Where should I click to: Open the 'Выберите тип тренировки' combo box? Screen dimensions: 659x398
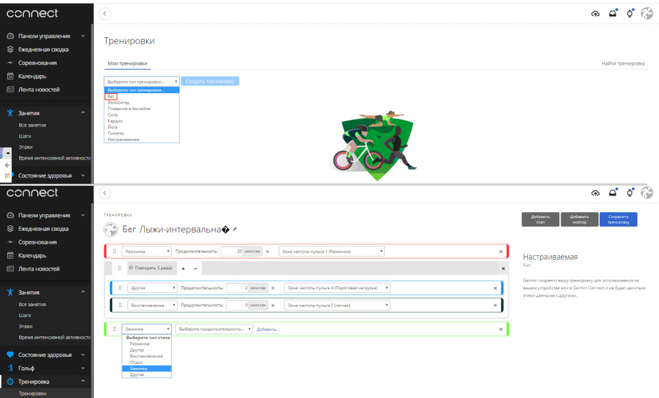(x=142, y=82)
